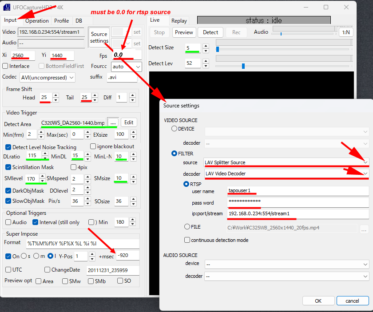
Task: Select the DEVICE video source radio button
Action: coord(175,129)
